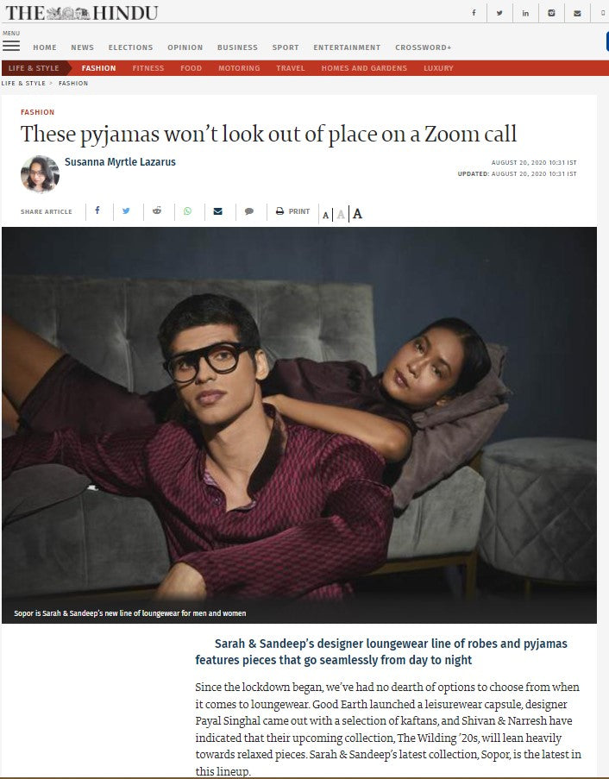609x779 pixels.
Task: Click the Life & Style breadcrumb link
Action: coord(23,84)
